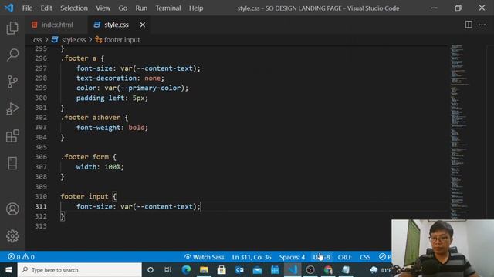Open Outlook from taskbar
The height and width of the screenshot is (277, 494).
coord(239,270)
